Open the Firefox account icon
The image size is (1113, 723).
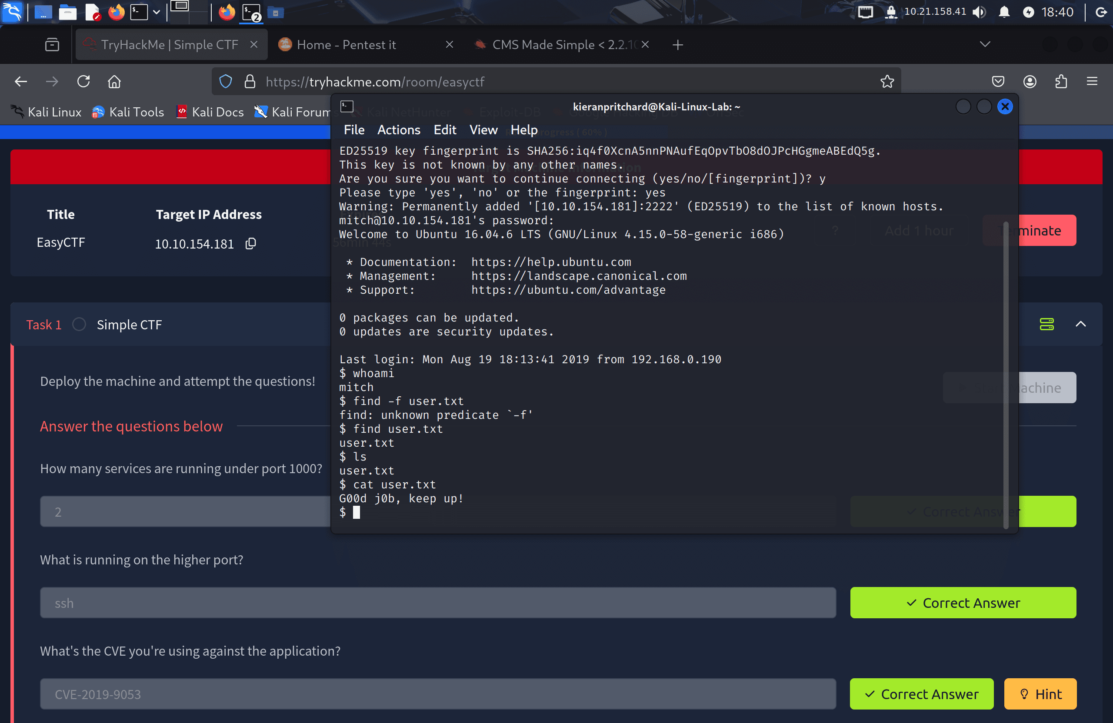tap(1029, 82)
